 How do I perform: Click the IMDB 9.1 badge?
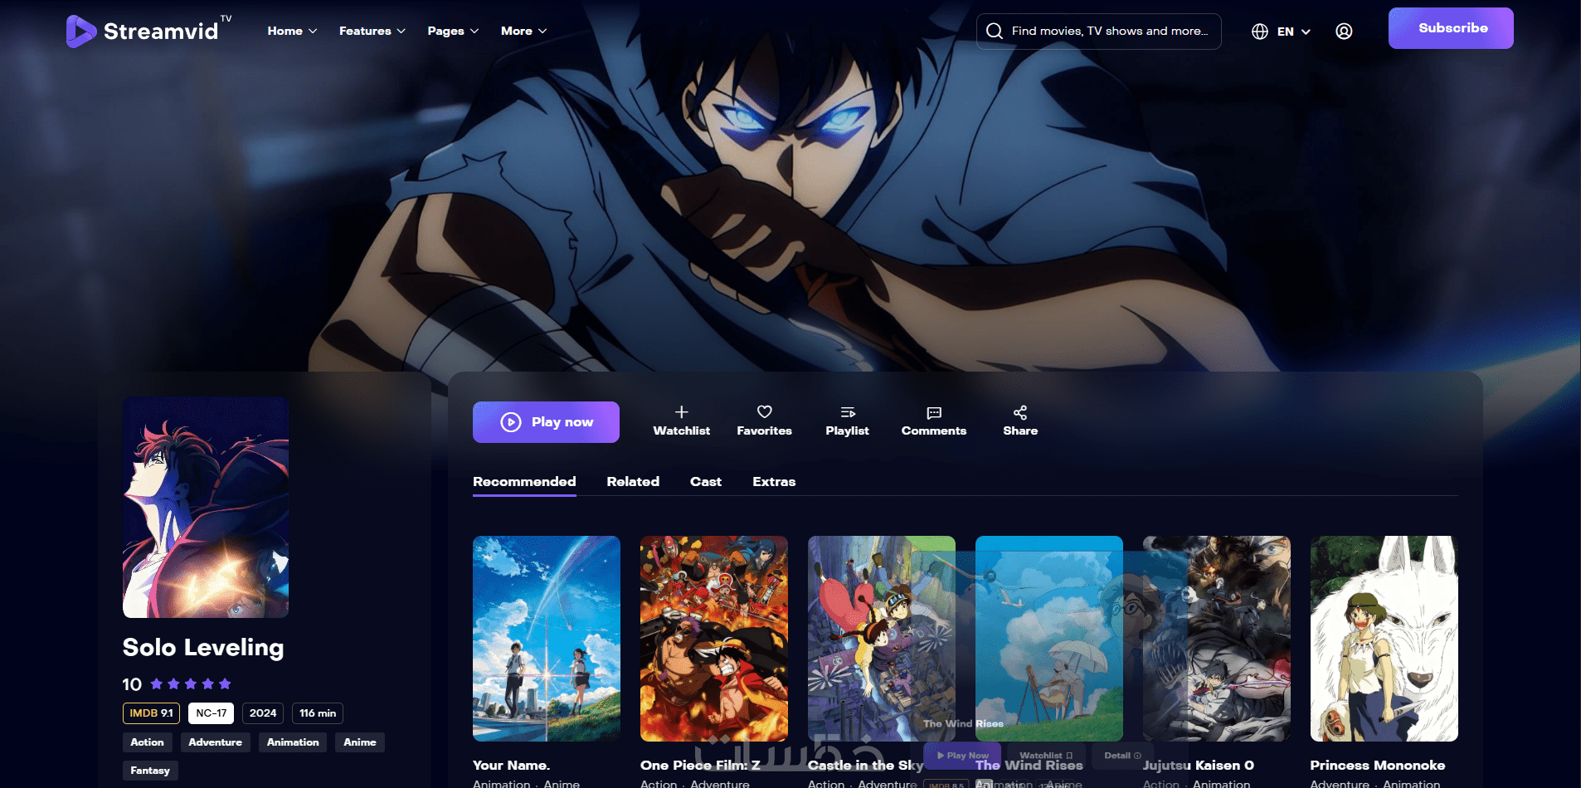pos(151,713)
